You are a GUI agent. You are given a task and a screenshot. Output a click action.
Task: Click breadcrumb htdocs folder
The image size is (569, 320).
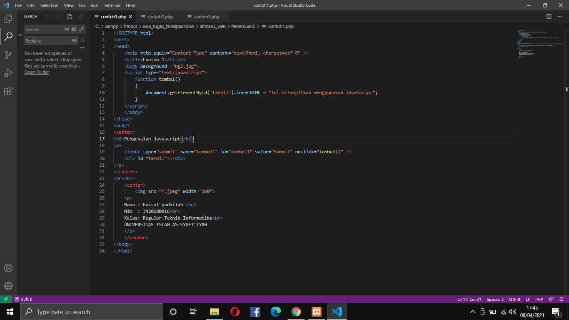click(130, 26)
